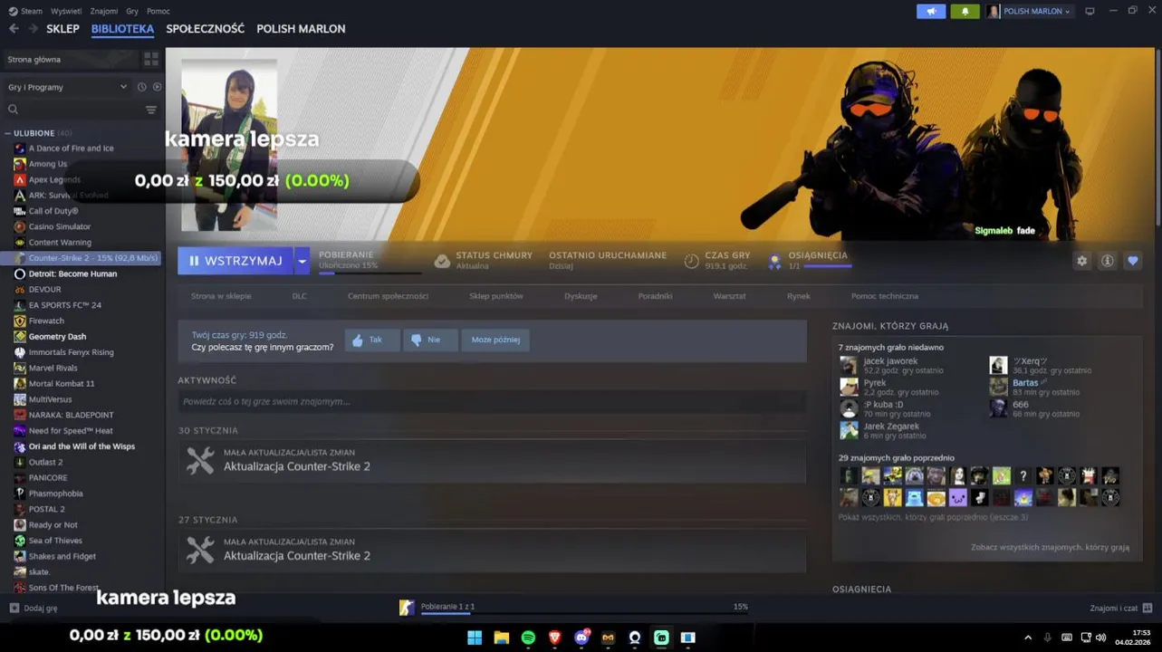Select Detroit: Become Human entry
1162x652 pixels.
click(72, 273)
